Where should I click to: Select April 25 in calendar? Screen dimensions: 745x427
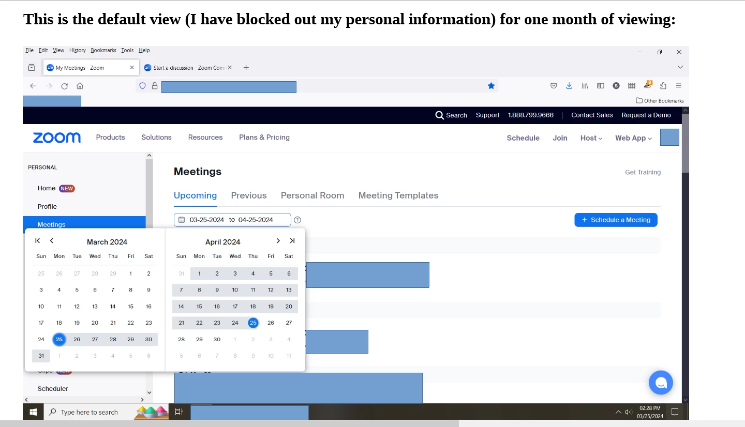[x=253, y=323]
